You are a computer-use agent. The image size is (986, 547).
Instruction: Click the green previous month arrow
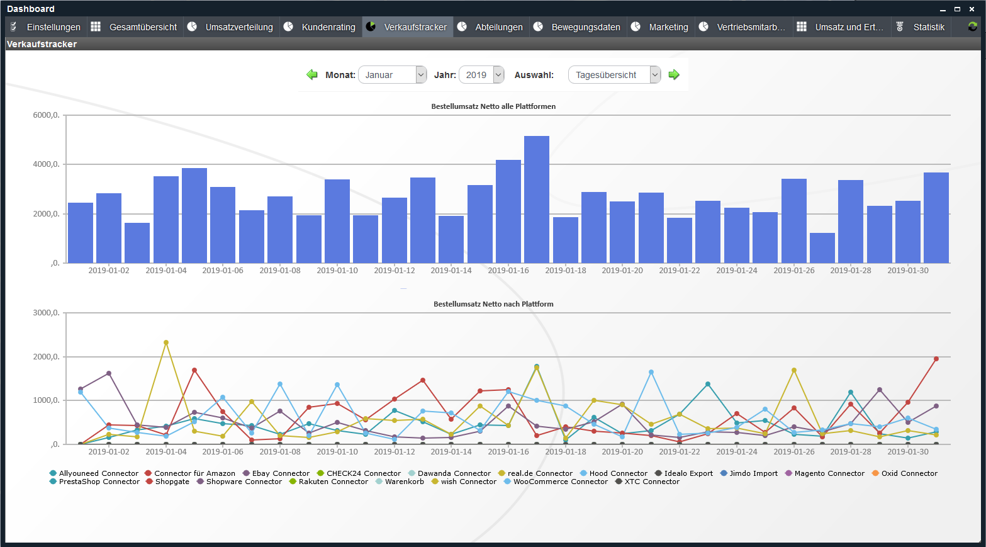[x=312, y=75]
